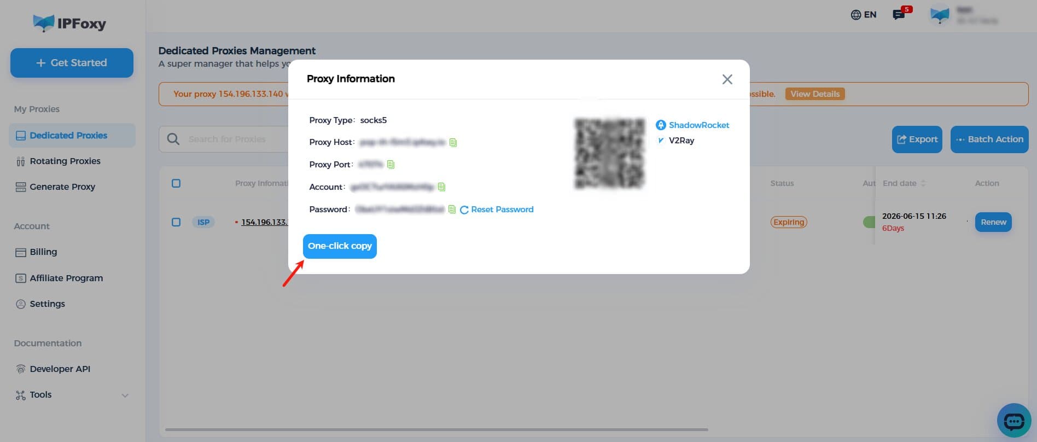Click the Get Started button

pyautogui.click(x=72, y=63)
